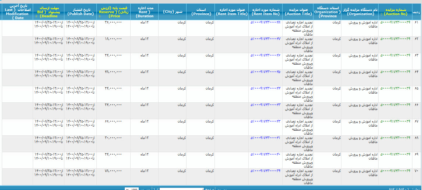Click the Organization column header

coord(359,11)
